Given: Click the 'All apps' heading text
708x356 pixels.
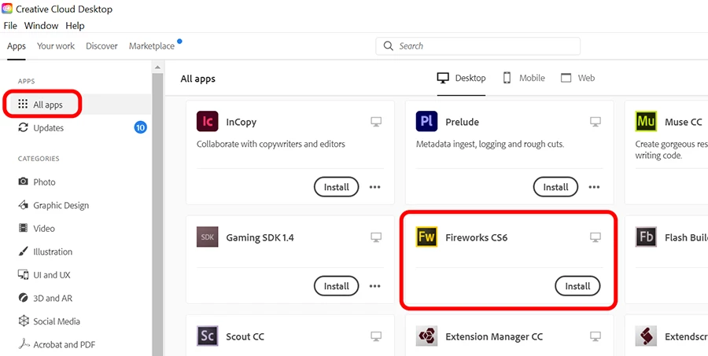Looking at the screenshot, I should click(197, 79).
